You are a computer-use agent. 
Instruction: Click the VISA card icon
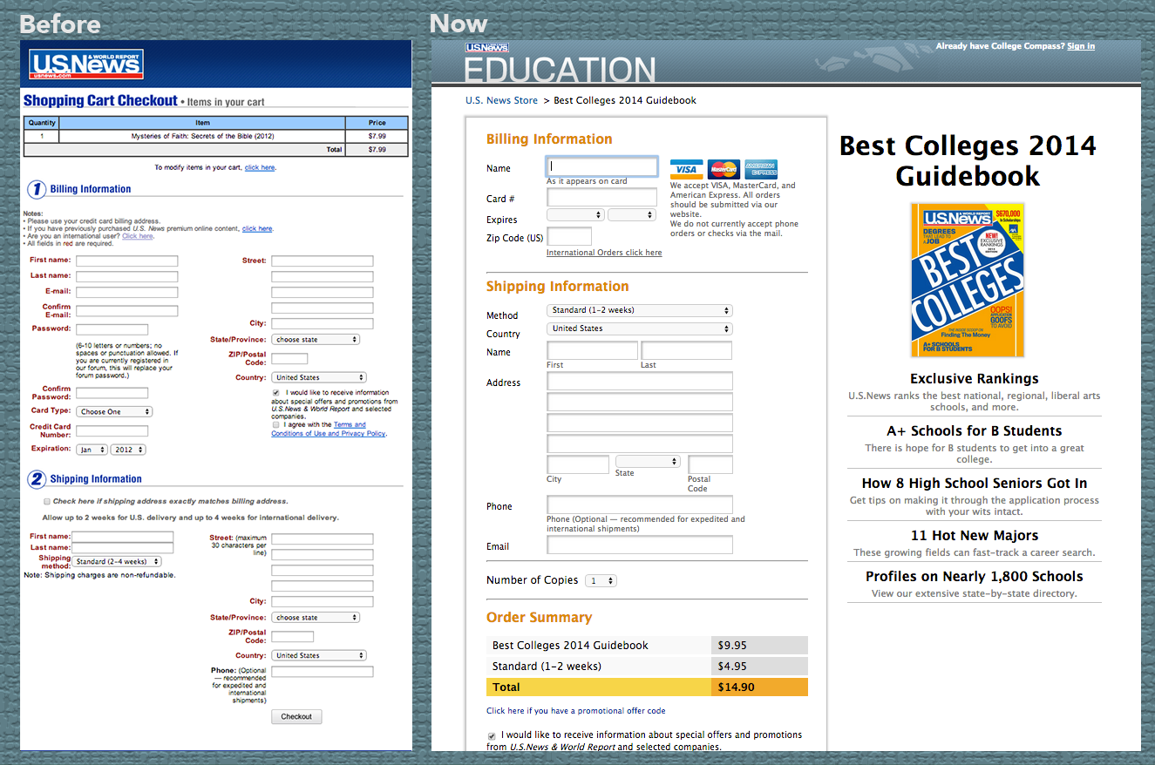[687, 169]
